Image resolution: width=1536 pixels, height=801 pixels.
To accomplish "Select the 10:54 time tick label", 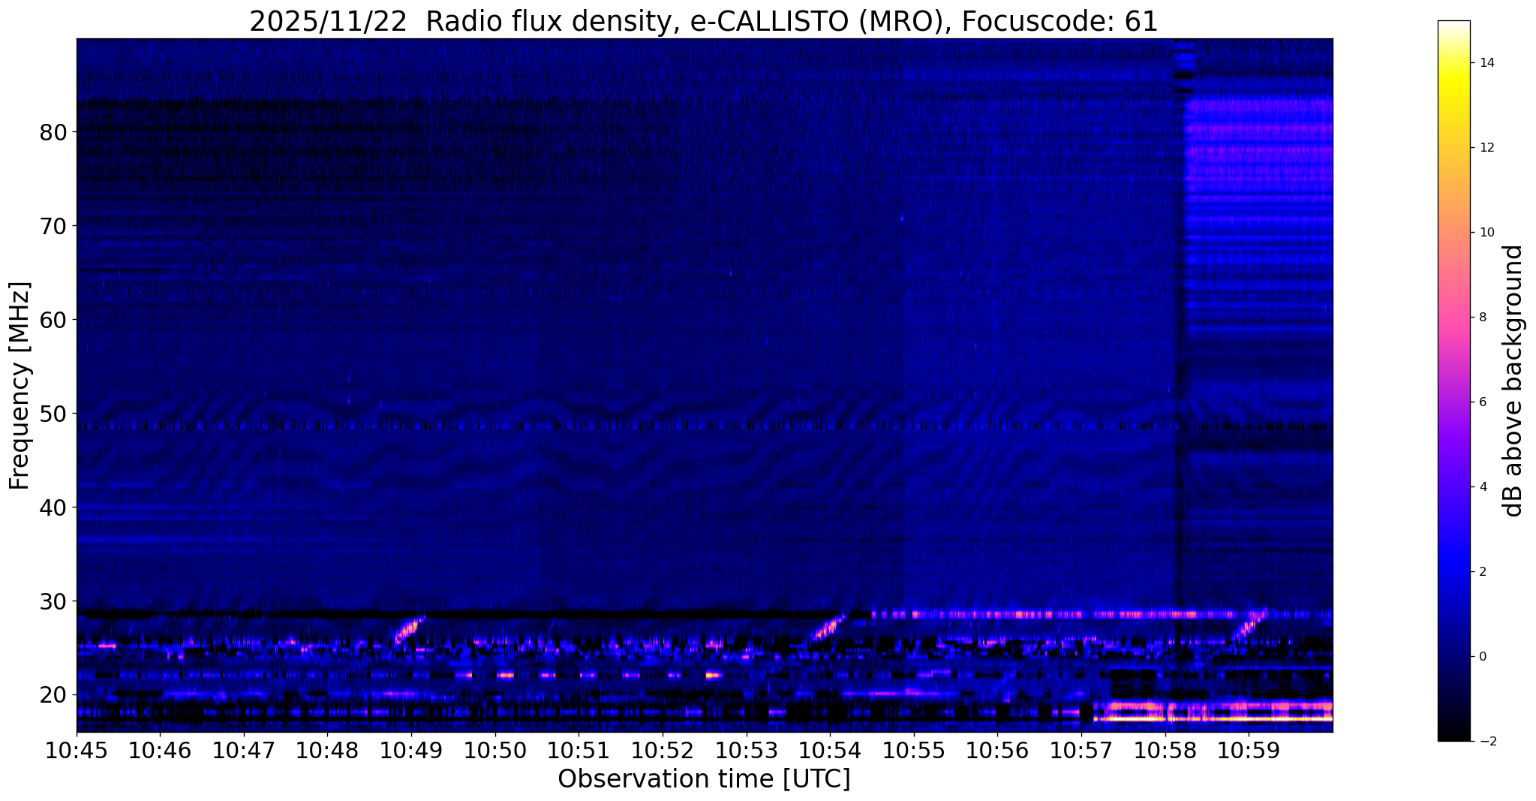I will [830, 751].
